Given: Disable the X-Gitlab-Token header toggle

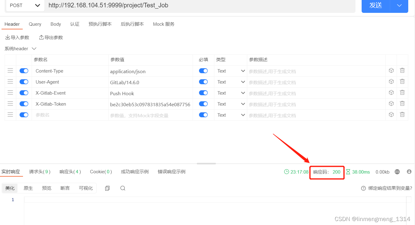Looking at the screenshot, I should (24, 104).
